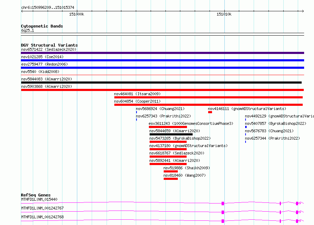Click the red bar under nsv818460
The height and width of the screenshot is (225, 314).
171,179
